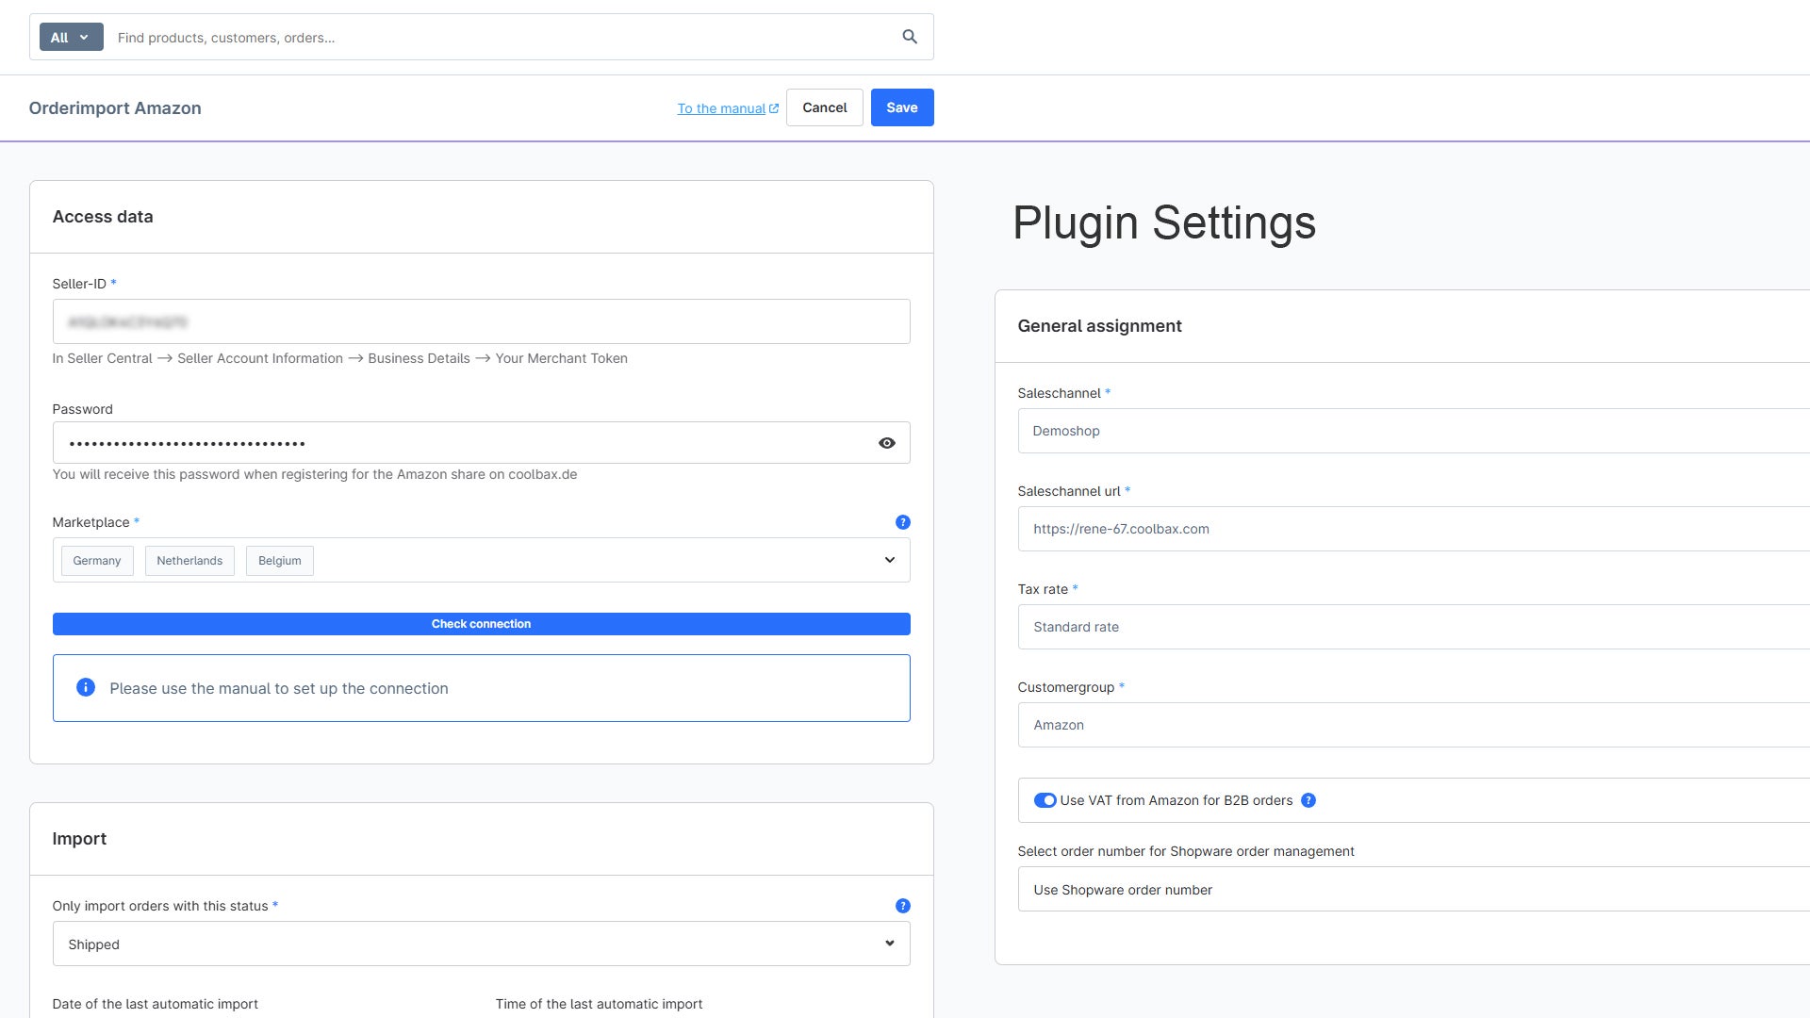Image resolution: width=1810 pixels, height=1018 pixels.
Task: Toggle Use VAT from Amazon for B2B orders
Action: pos(1045,800)
